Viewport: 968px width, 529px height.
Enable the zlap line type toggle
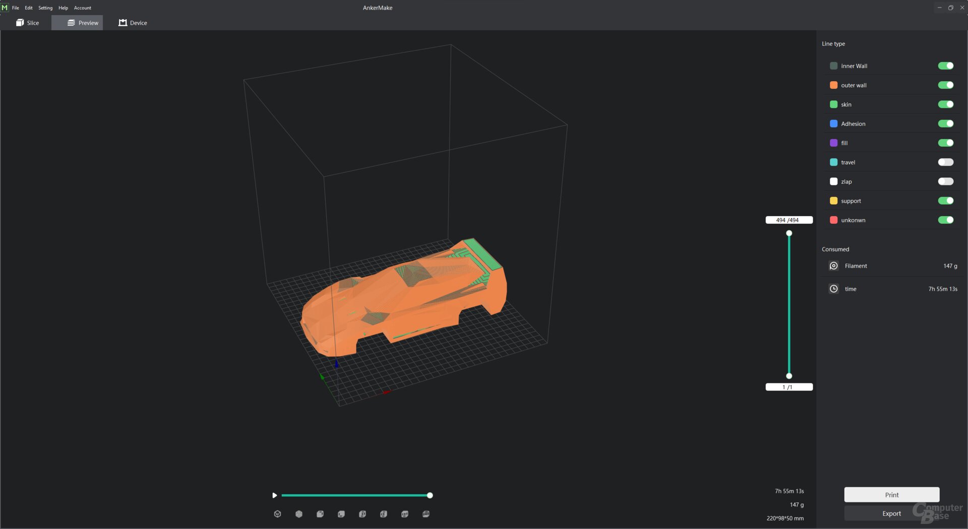point(945,181)
